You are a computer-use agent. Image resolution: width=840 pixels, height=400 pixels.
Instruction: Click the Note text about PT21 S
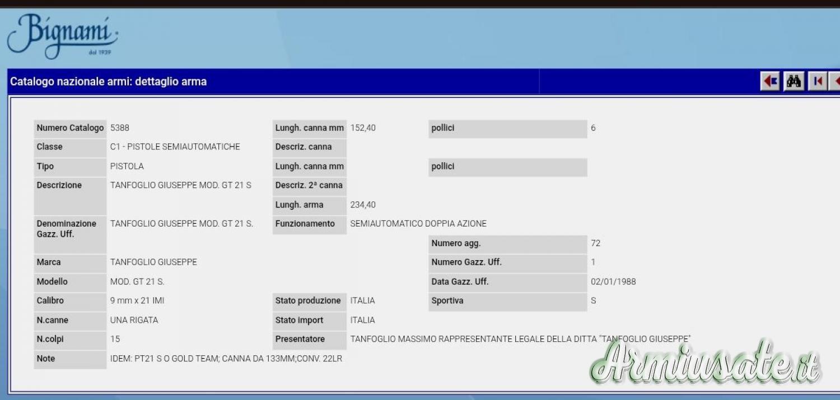tap(226, 359)
